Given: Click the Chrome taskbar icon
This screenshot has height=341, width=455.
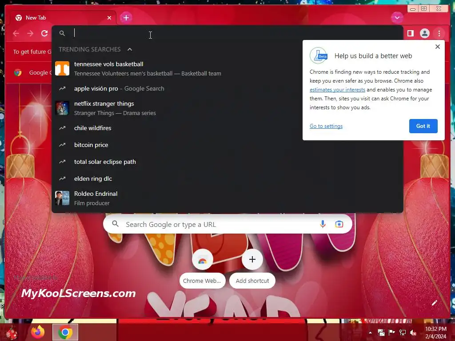Looking at the screenshot, I should tap(65, 332).
